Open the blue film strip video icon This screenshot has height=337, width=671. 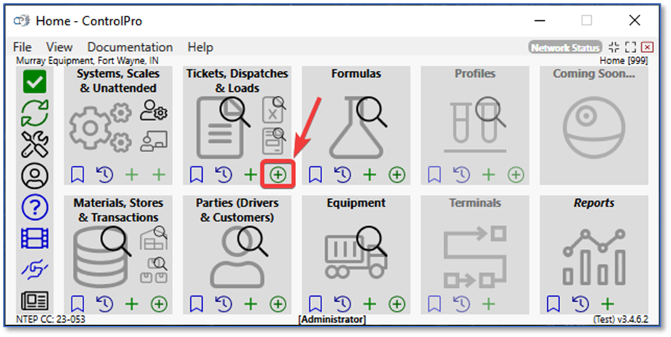pyautogui.click(x=35, y=238)
